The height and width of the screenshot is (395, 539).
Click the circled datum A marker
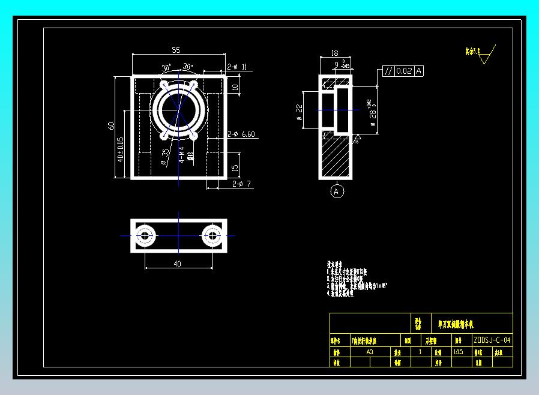(x=337, y=191)
